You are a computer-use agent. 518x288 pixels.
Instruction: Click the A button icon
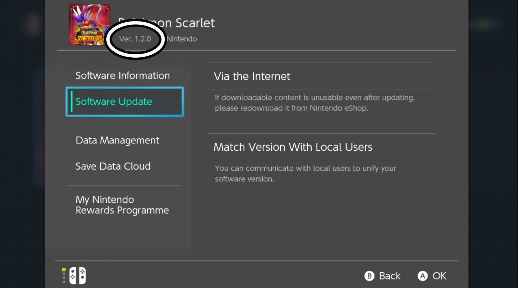point(423,276)
